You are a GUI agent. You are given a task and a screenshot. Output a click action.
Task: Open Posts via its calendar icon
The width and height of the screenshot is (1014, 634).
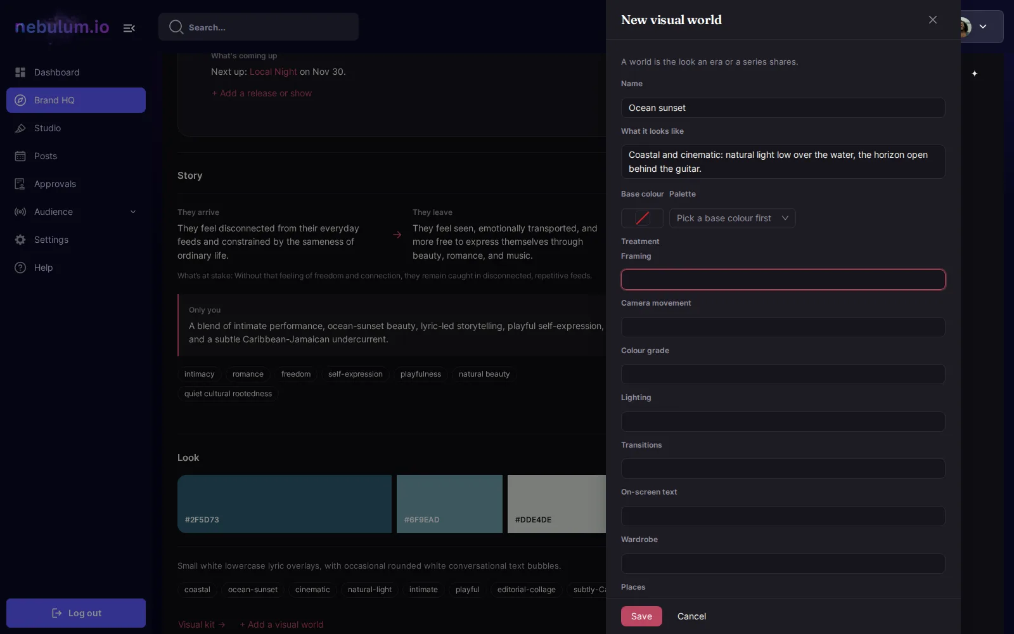(x=20, y=156)
